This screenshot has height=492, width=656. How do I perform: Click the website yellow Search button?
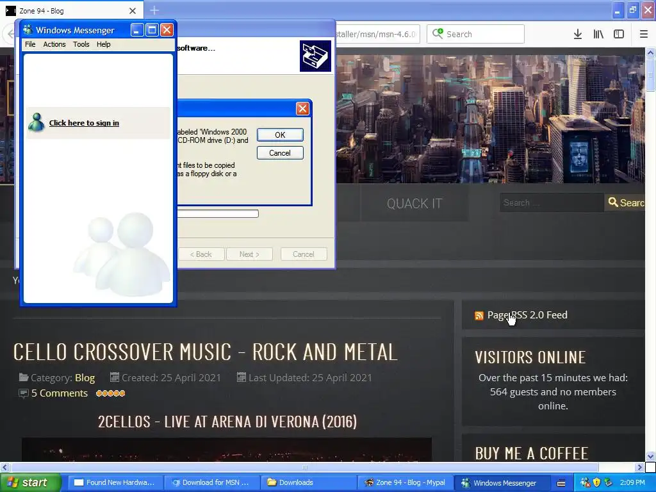point(625,203)
